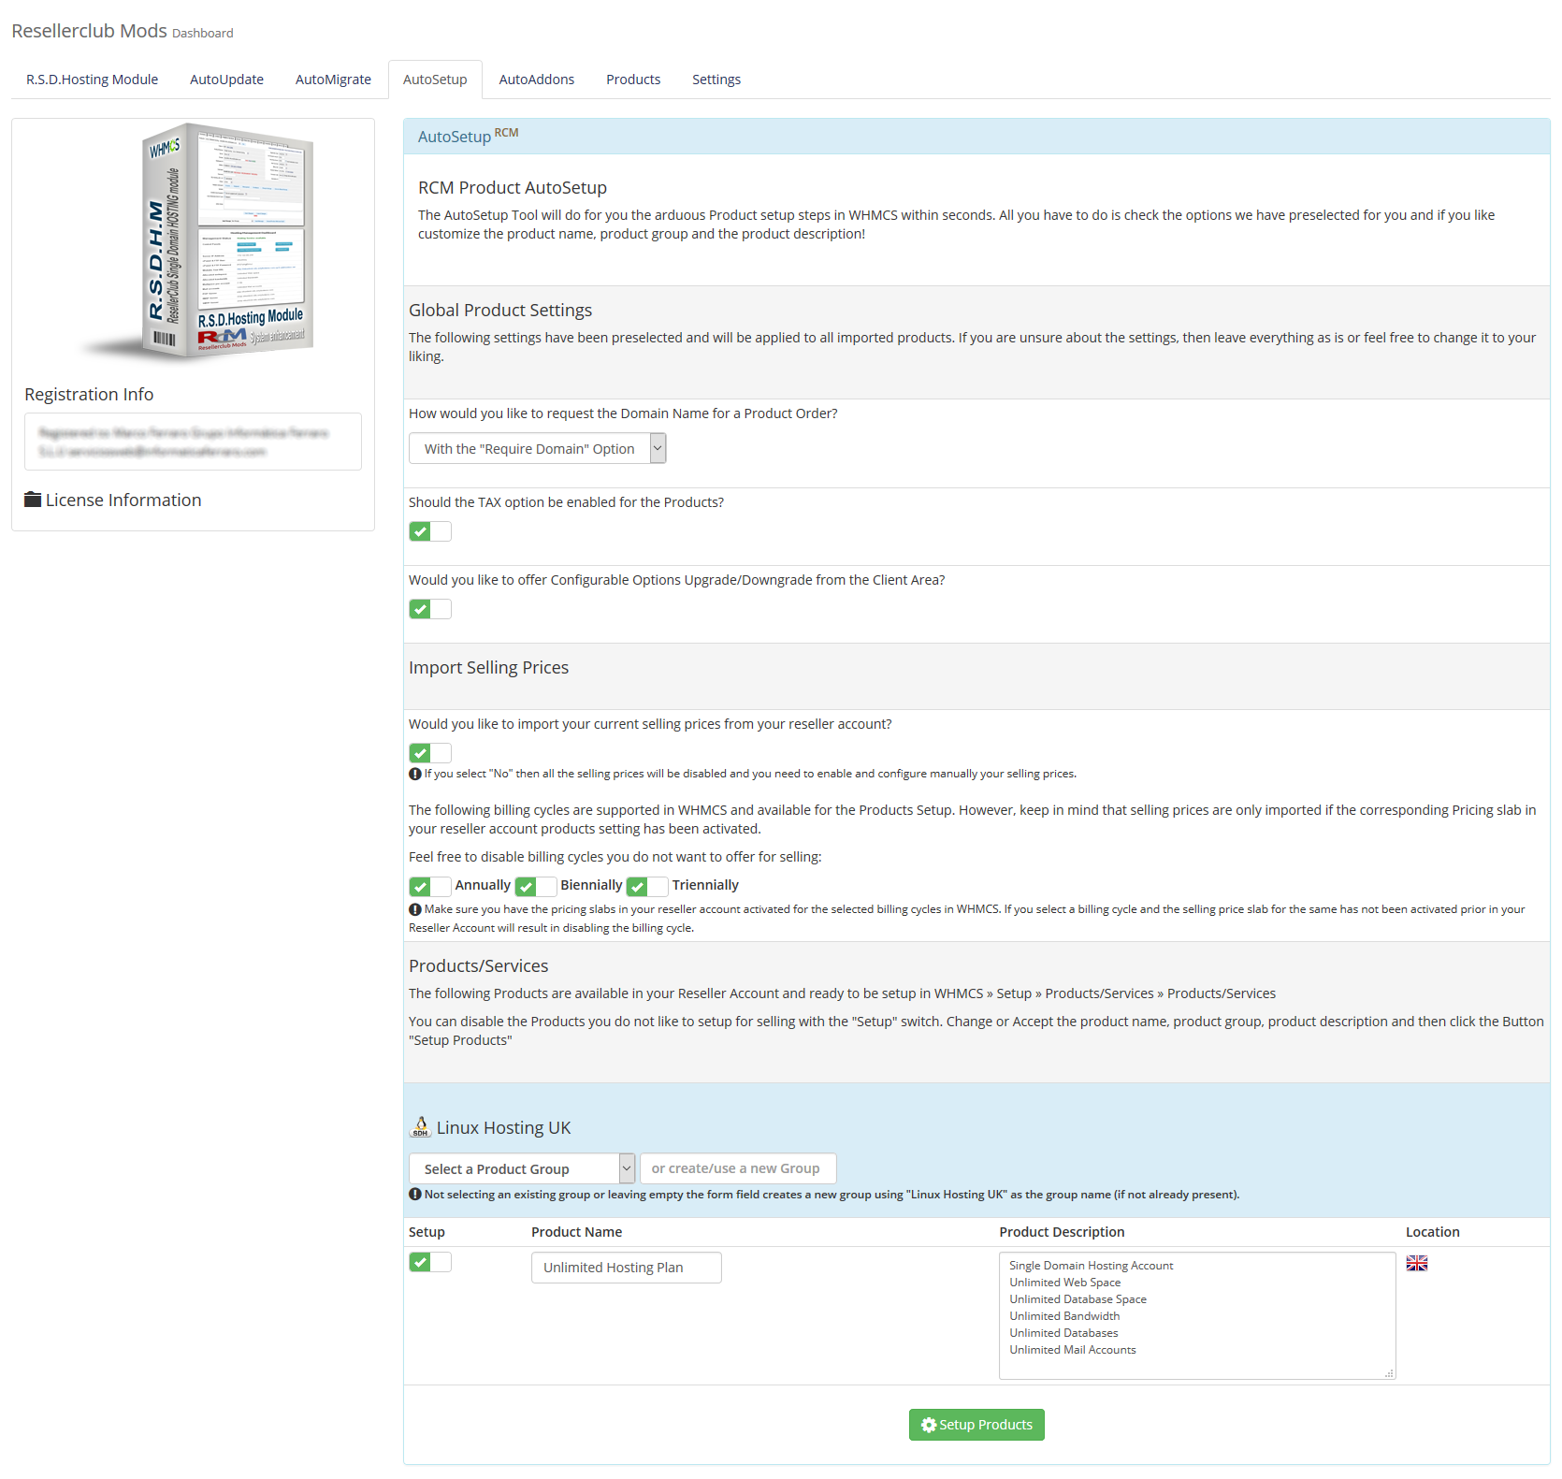This screenshot has width=1562, height=1479.
Task: Disable the Triennially billing cycle
Action: [647, 886]
